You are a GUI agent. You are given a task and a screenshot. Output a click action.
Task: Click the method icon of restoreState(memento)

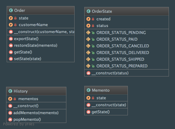coord(11,46)
